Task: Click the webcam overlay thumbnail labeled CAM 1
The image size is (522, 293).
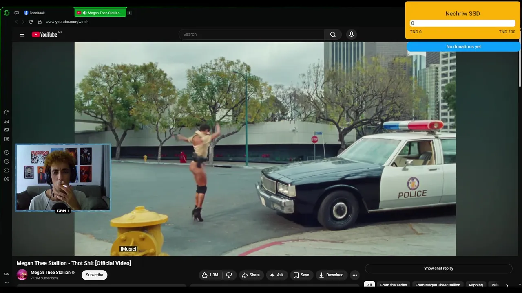Action: coord(63,177)
